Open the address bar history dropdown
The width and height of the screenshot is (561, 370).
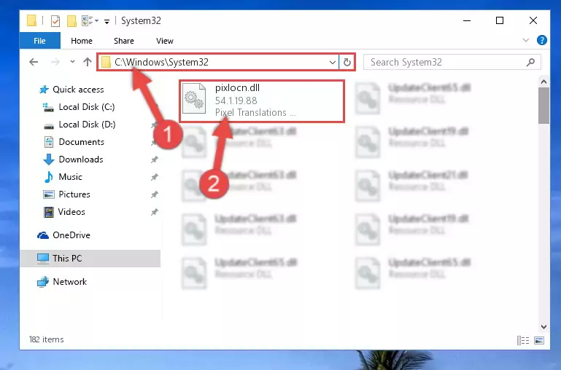coord(333,63)
